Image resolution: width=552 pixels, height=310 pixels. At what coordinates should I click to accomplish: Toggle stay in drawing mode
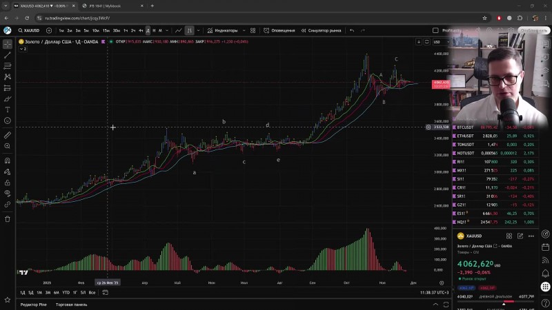coord(8,172)
